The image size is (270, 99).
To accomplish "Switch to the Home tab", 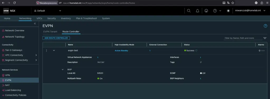I will pos(7,18).
